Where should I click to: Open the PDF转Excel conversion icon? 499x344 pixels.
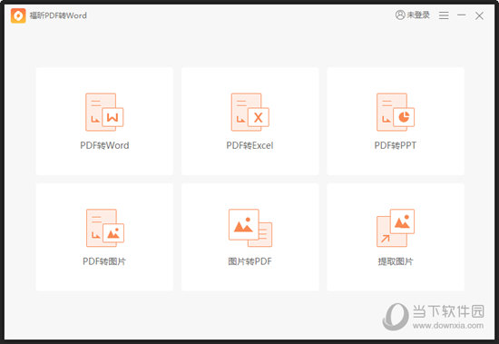pyautogui.click(x=249, y=113)
